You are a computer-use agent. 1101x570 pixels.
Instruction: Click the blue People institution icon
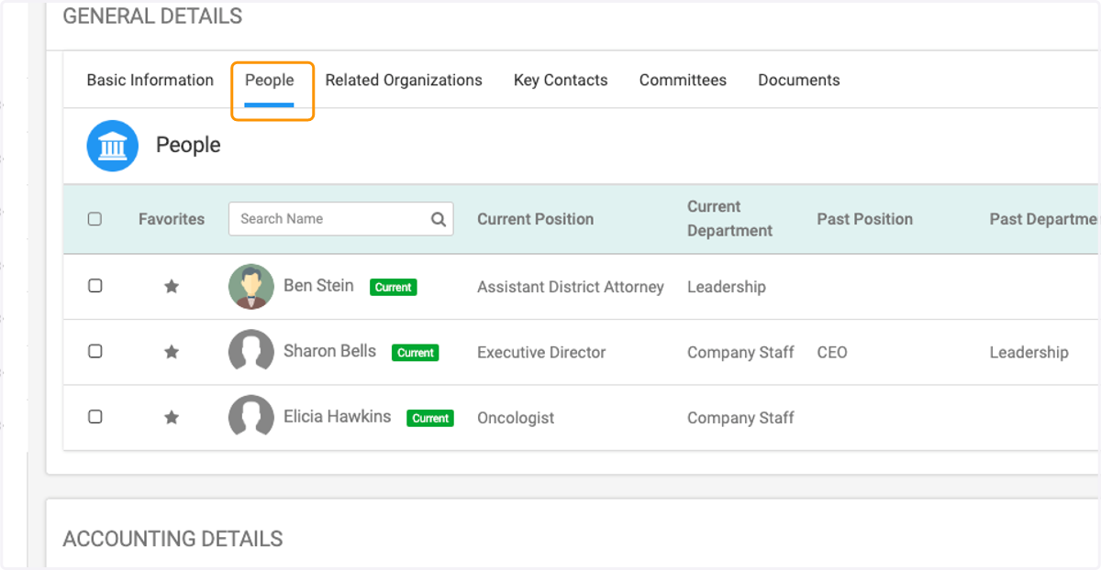[x=113, y=146]
